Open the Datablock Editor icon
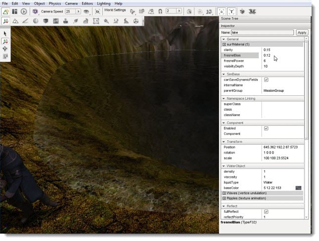This screenshot has height=241, width=319. [56, 21]
